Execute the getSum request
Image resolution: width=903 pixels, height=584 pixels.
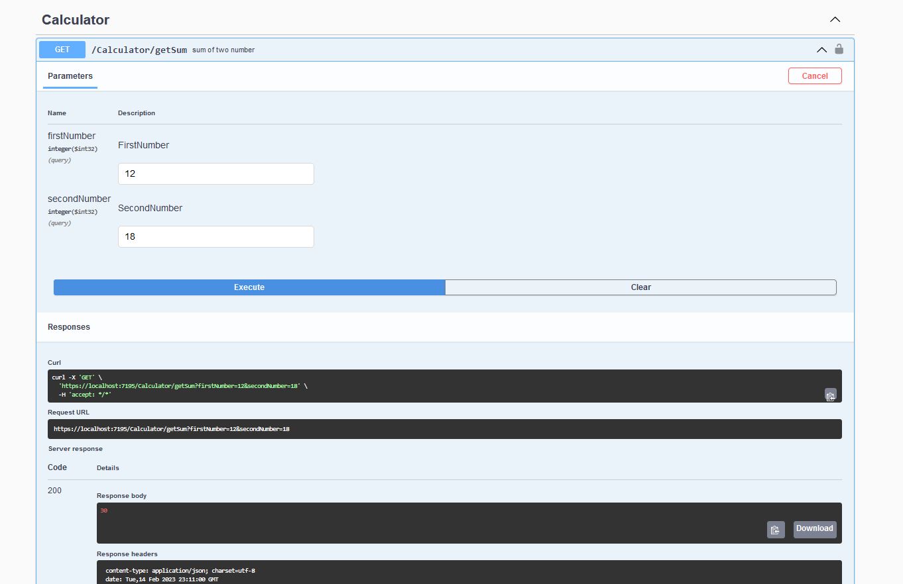(249, 287)
